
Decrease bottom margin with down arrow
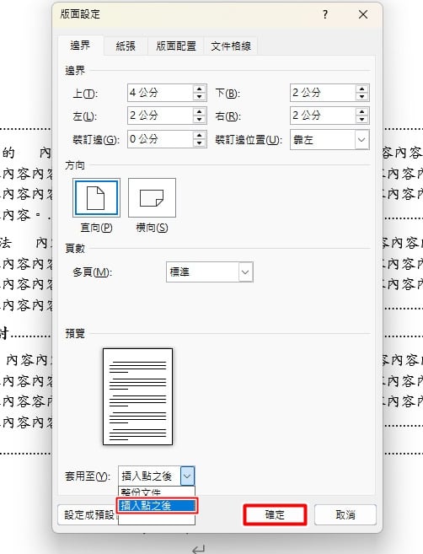pos(362,96)
